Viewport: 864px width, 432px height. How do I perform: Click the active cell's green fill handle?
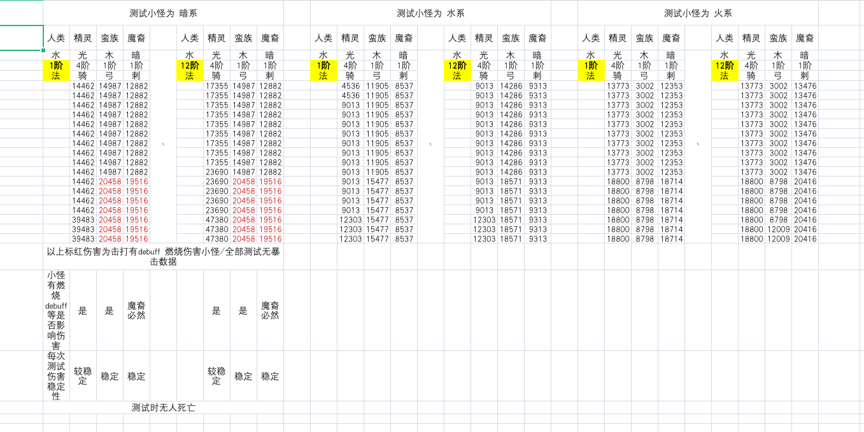[43, 50]
